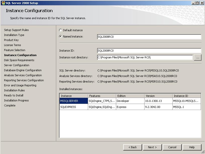The height and width of the screenshot is (154, 205).
Task: Click version 9.2.3042.00 cell
Action: click(x=158, y=107)
